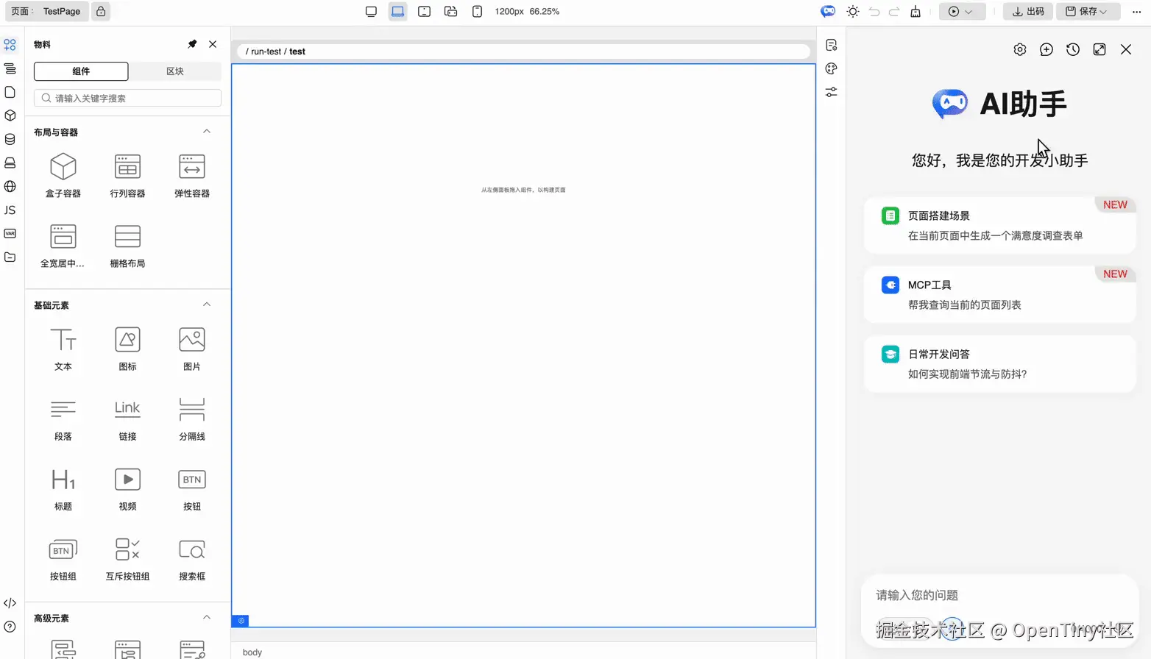Select the 图片 image component

coord(192,349)
